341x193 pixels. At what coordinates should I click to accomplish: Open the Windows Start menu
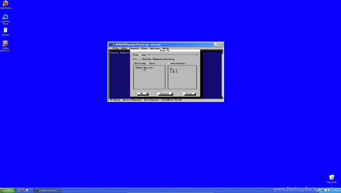tap(7, 191)
